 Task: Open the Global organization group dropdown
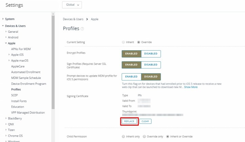tap(72, 5)
